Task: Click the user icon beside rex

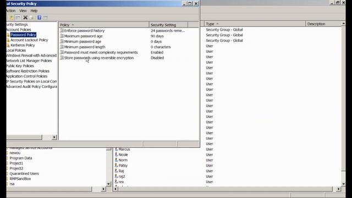Action: point(116,182)
